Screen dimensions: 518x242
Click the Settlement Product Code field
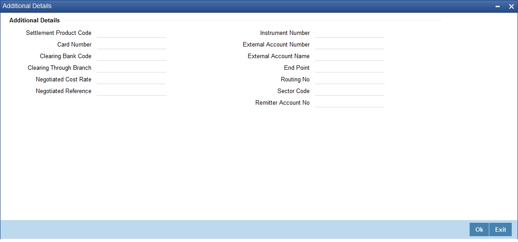(131, 33)
